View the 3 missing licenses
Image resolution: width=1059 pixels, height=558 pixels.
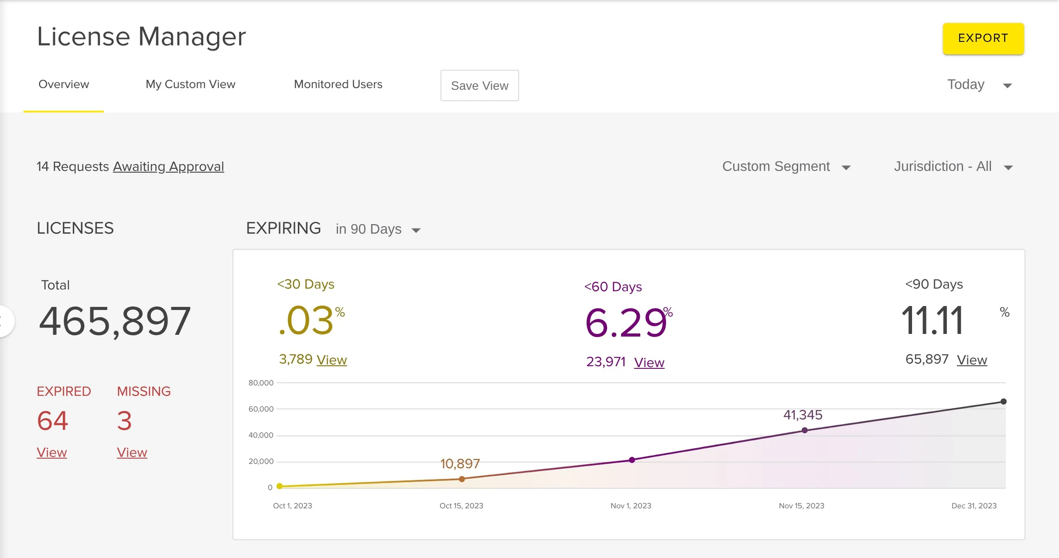[x=132, y=452]
